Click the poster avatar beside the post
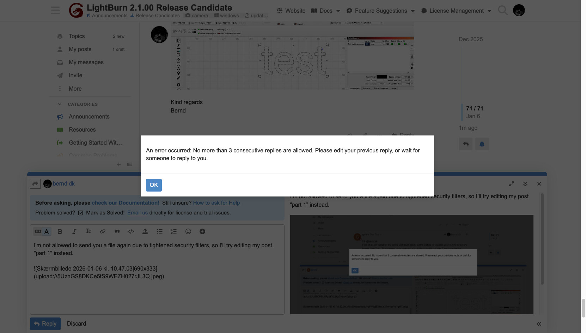The width and height of the screenshot is (586, 333). (159, 35)
